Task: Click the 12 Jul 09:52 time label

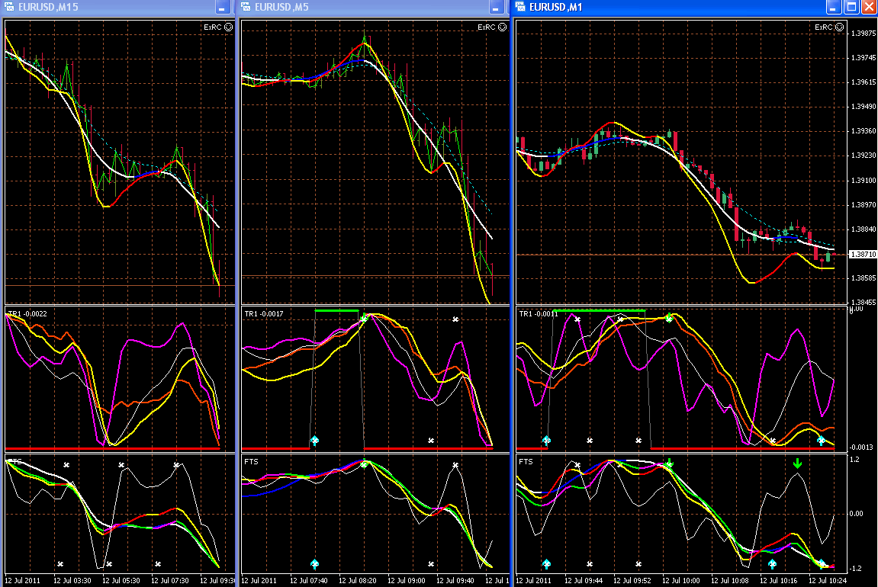Action: pos(632,581)
